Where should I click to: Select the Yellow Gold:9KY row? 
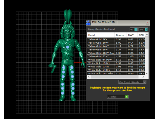click(116, 39)
